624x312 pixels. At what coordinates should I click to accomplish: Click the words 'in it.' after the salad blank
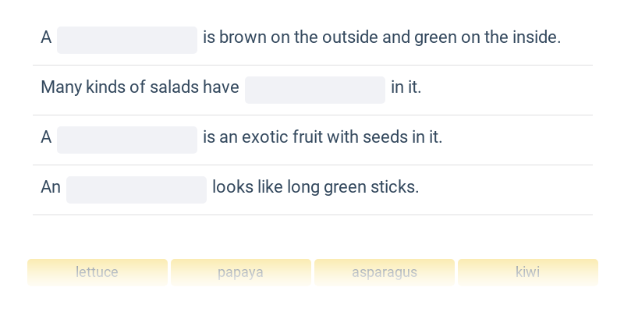click(x=406, y=87)
